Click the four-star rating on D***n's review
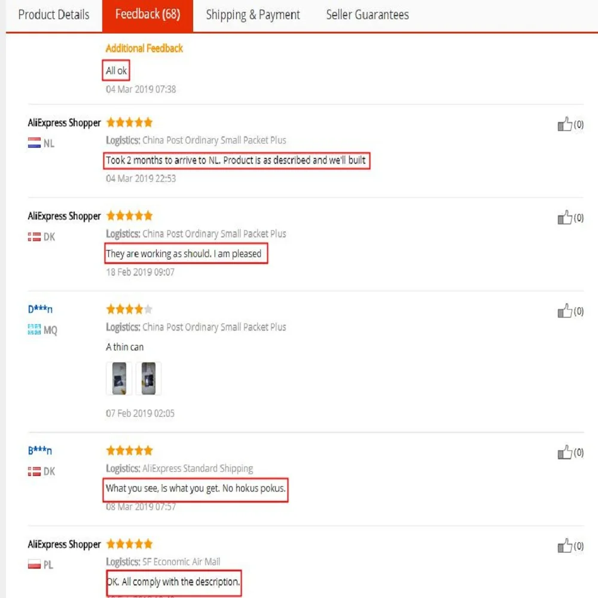This screenshot has height=598, width=598. click(129, 309)
